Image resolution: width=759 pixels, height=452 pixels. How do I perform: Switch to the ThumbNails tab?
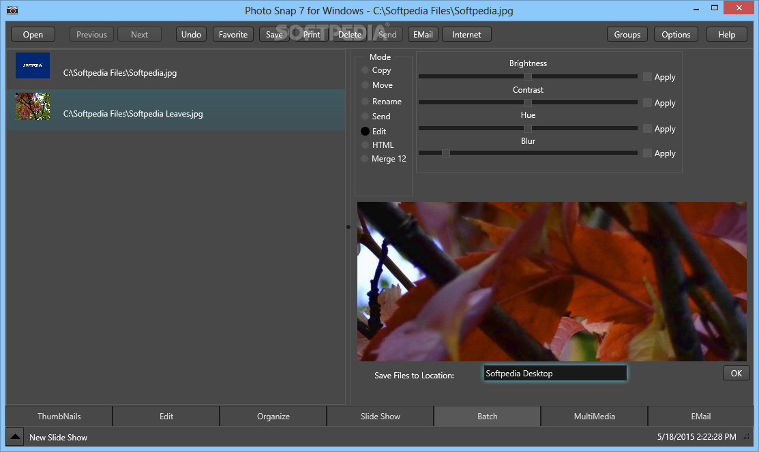(x=59, y=416)
